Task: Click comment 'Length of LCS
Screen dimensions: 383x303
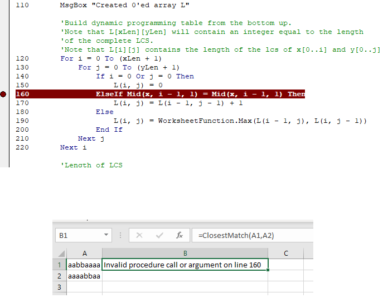Action: [91, 165]
